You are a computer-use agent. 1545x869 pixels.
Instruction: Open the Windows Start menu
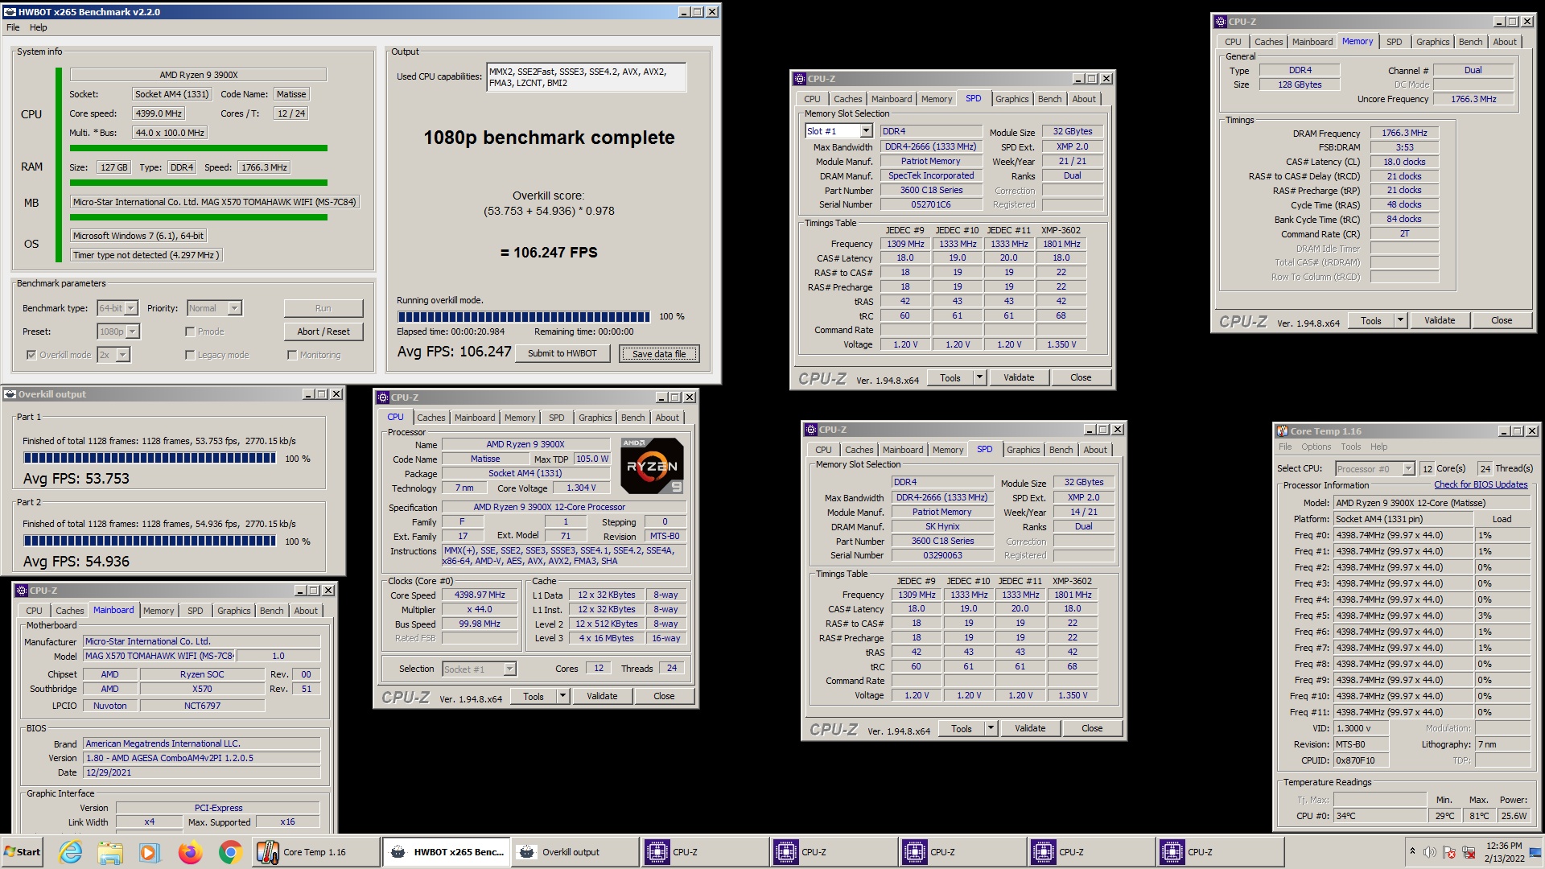point(23,852)
